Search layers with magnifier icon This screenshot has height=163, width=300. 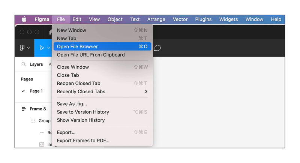24,64
